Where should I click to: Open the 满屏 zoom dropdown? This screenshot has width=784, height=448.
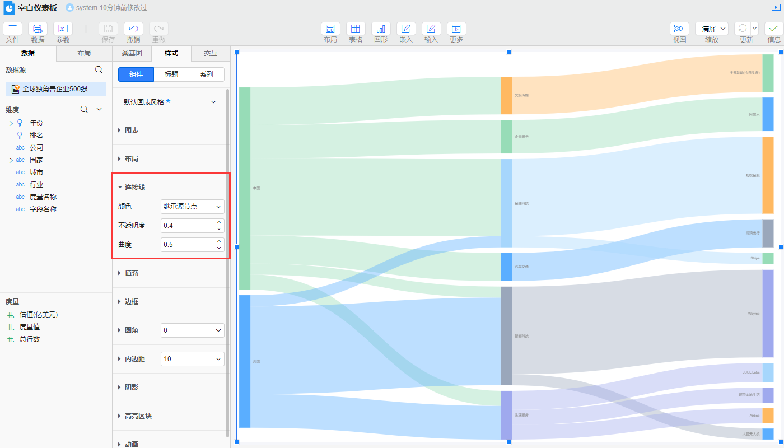[712, 29]
